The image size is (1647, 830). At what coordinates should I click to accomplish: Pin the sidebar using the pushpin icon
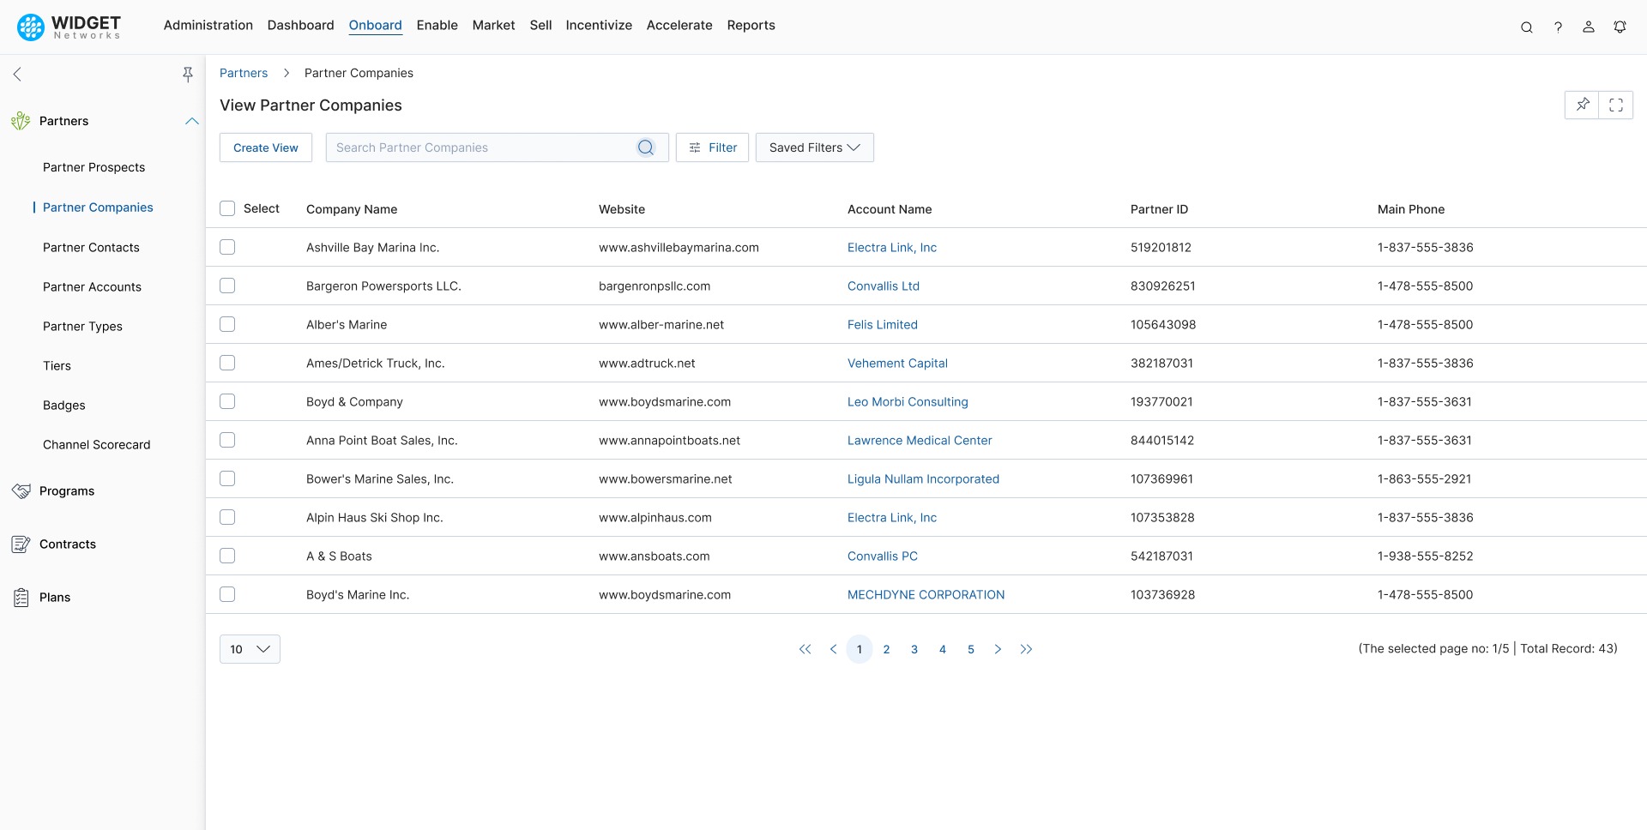(x=188, y=75)
